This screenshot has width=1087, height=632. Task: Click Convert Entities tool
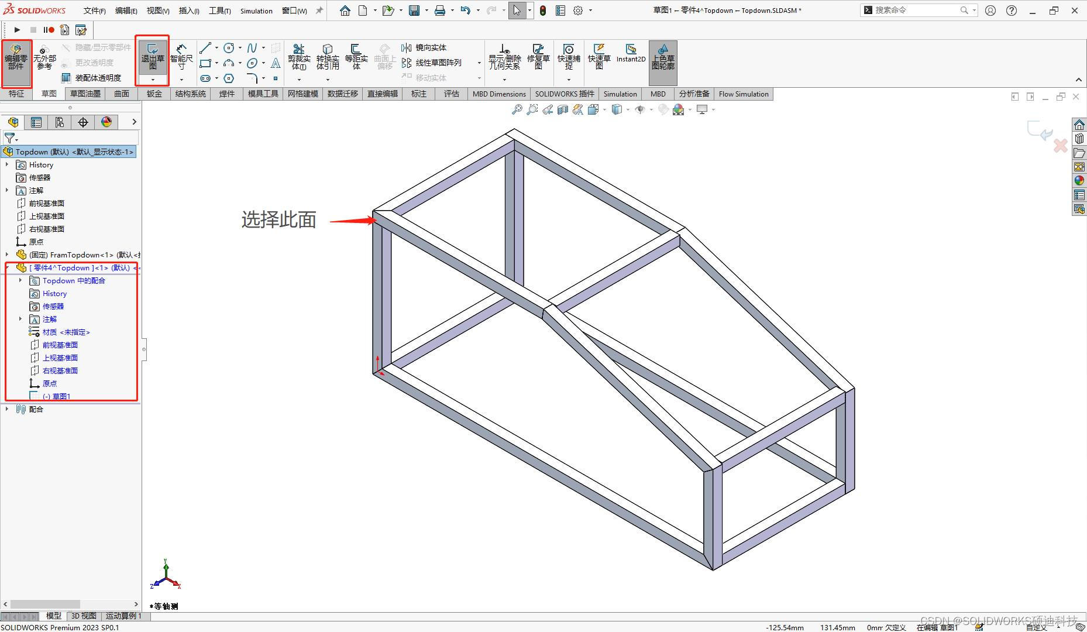pos(328,57)
